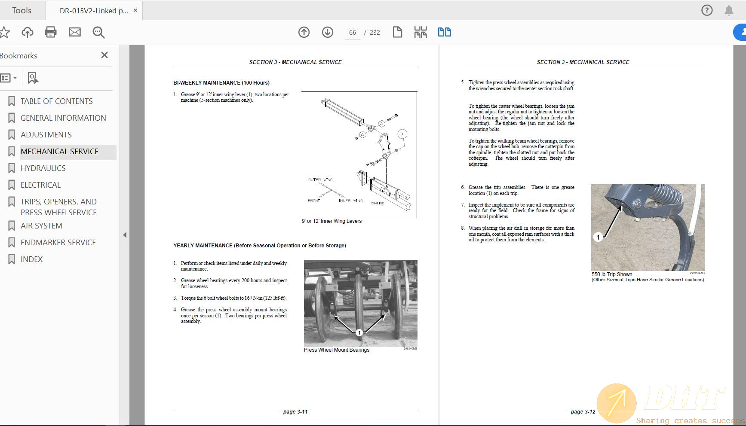Image resolution: width=746 pixels, height=426 pixels.
Task: Click the print icon in toolbar
Action: pyautogui.click(x=51, y=32)
